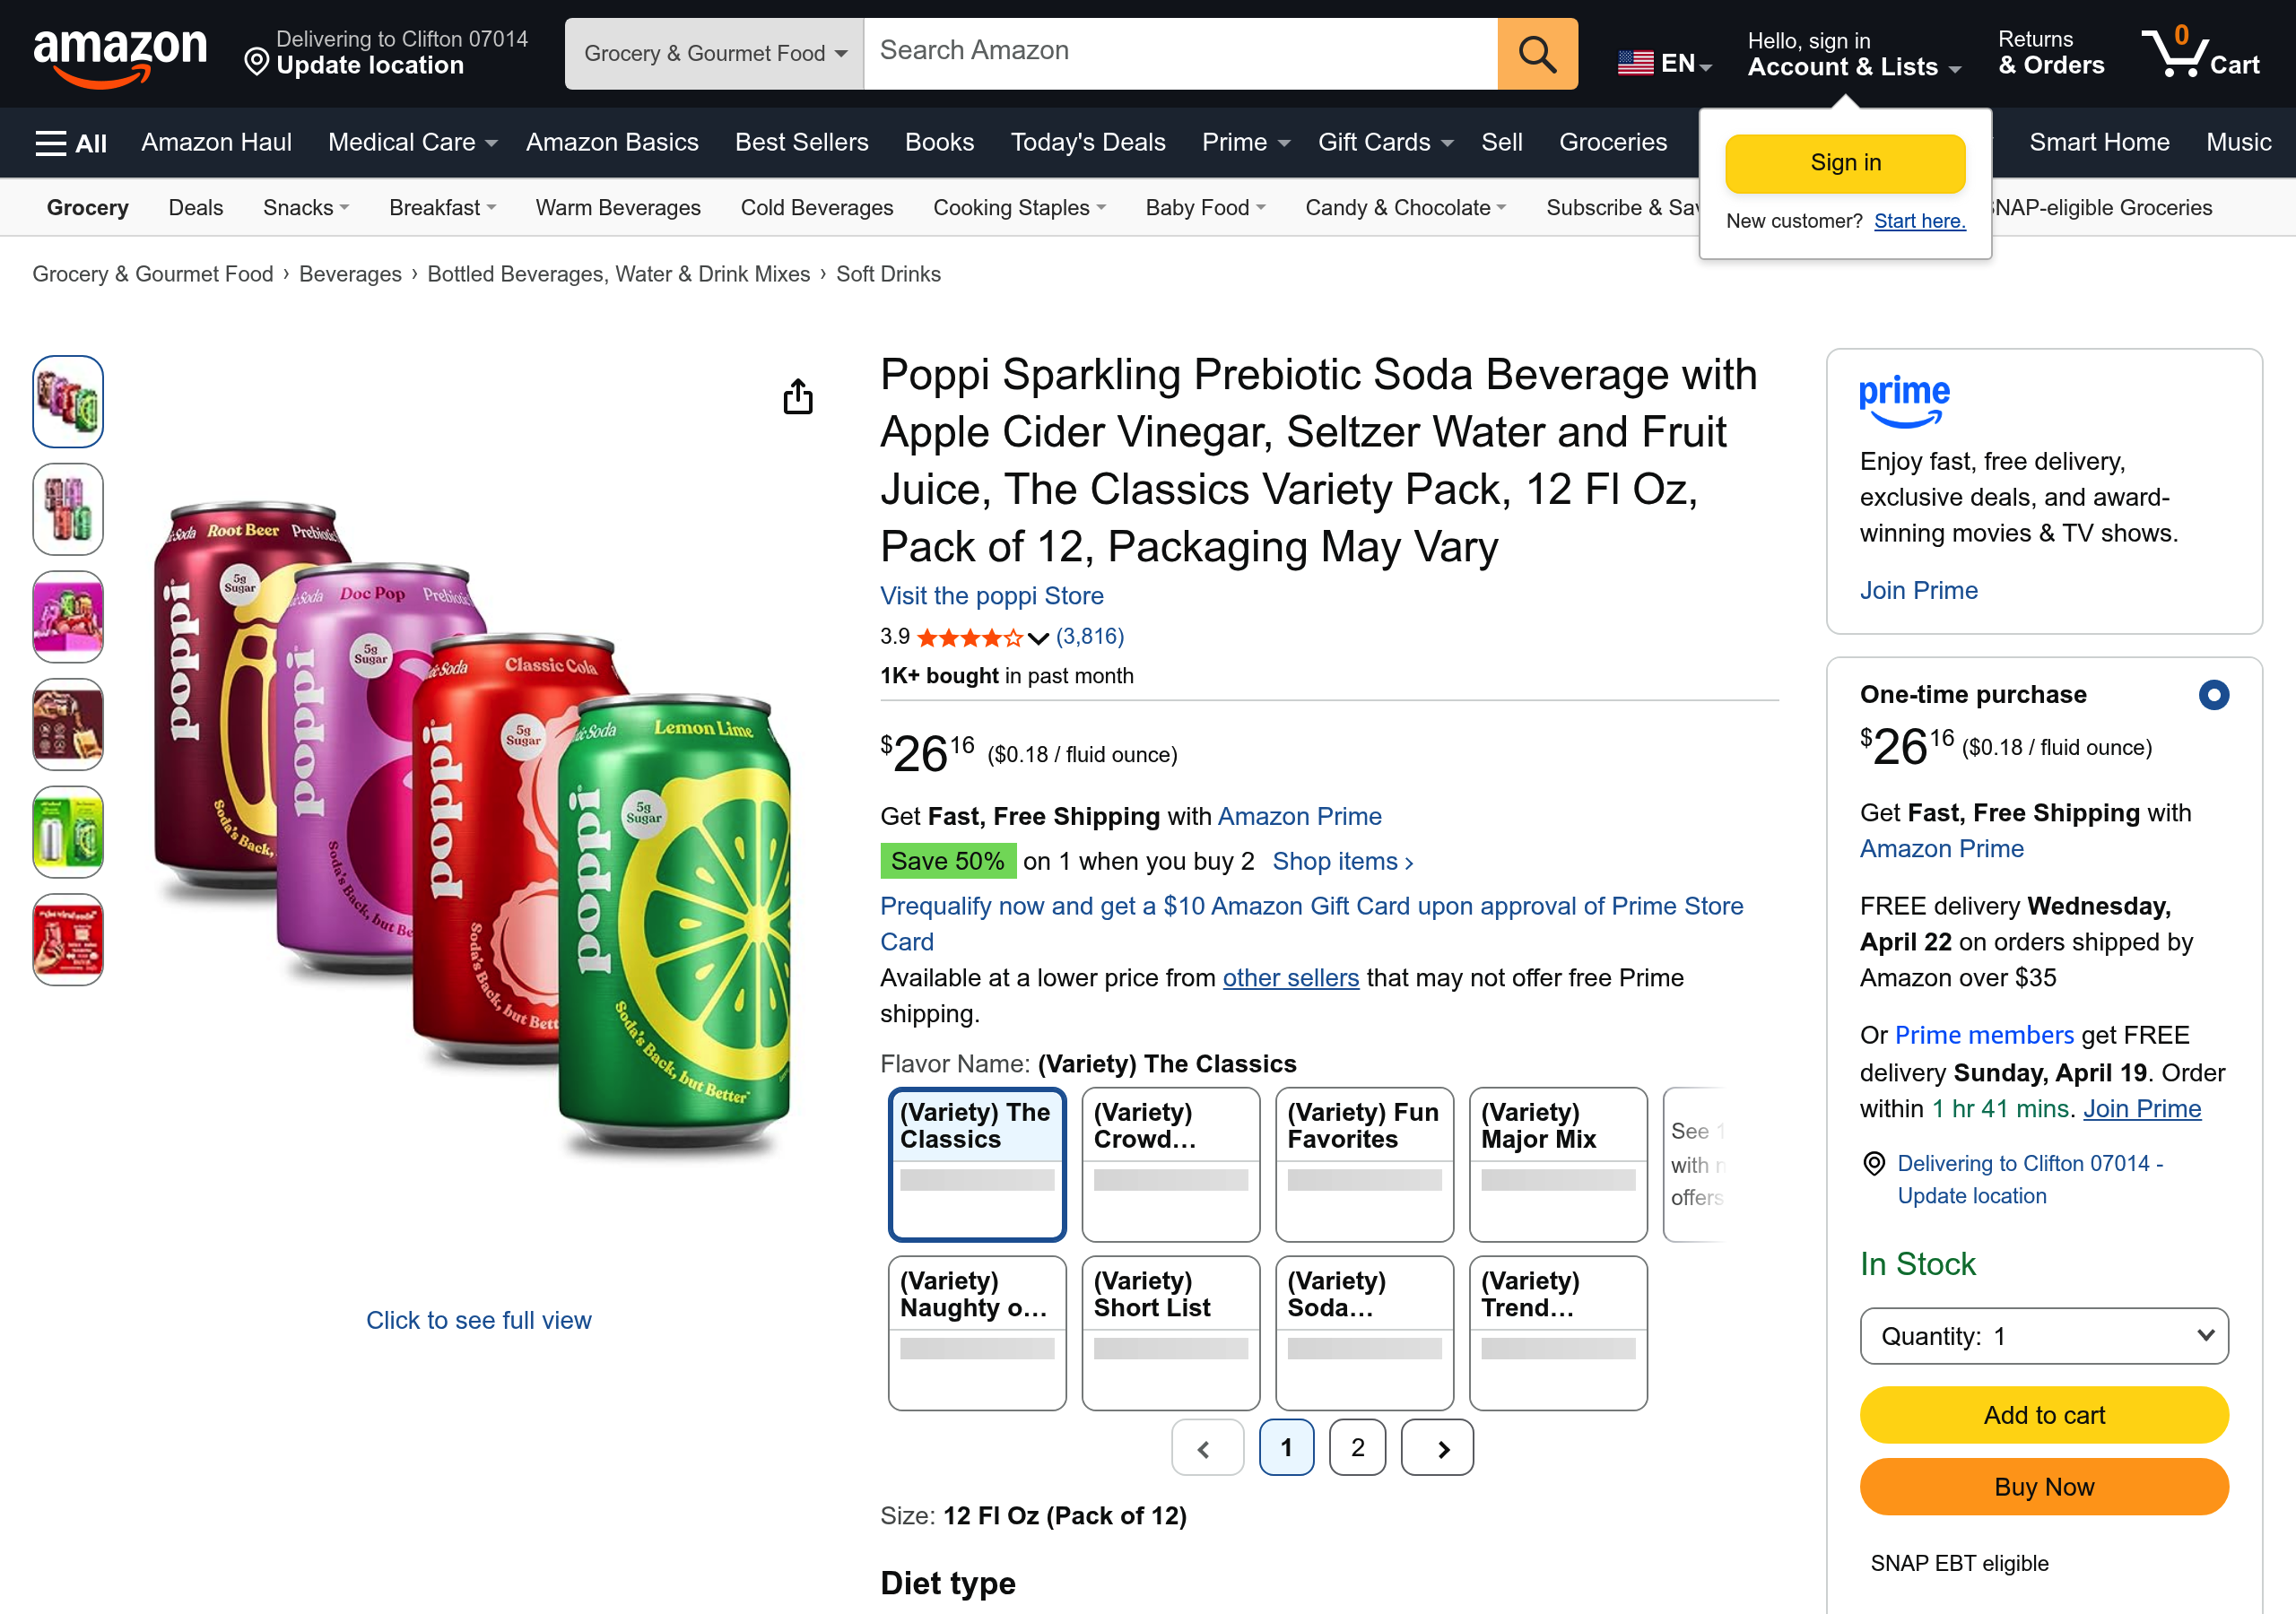Viewport: 2296px width, 1614px height.
Task: Select the One-time purchase radio button
Action: [x=2217, y=694]
